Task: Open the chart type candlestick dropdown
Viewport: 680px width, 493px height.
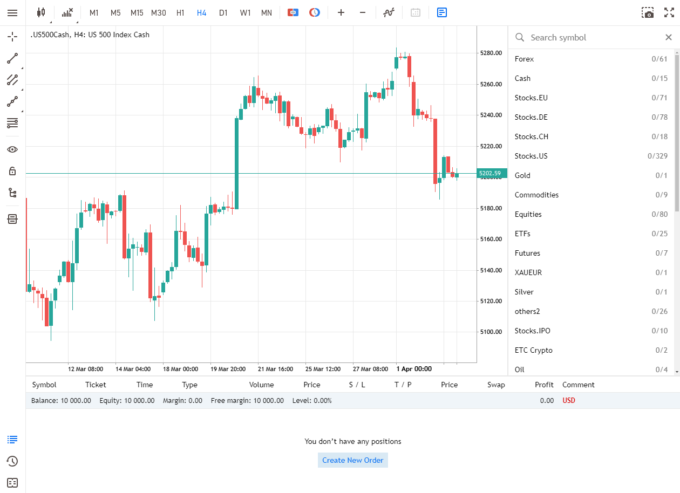Action: (41, 12)
